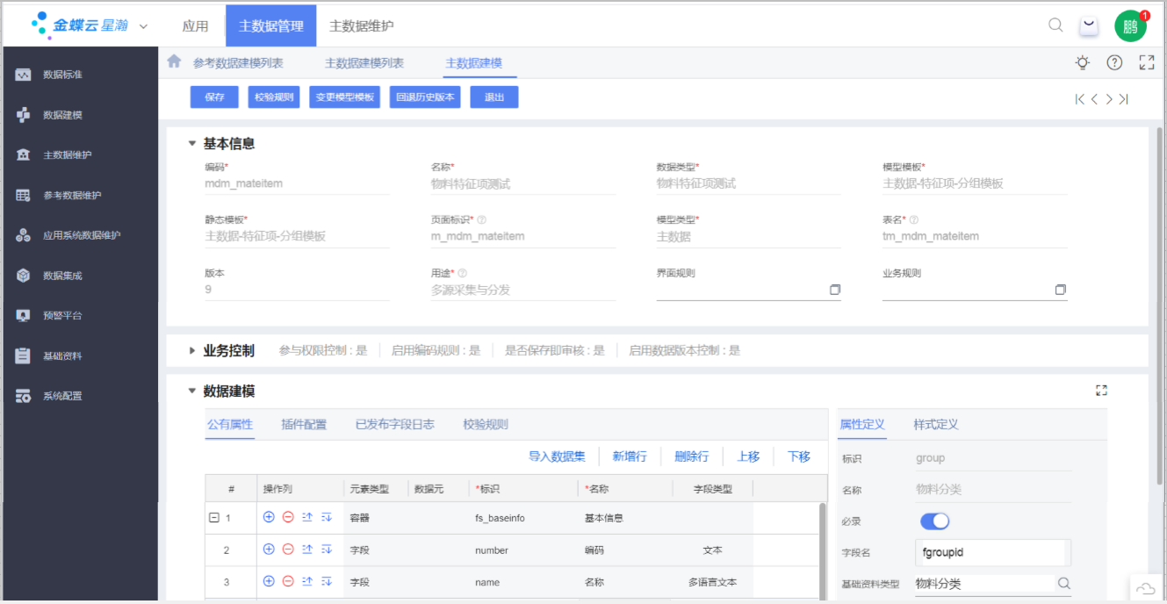
Task: Open the message assistant icon in header
Action: 1089,25
